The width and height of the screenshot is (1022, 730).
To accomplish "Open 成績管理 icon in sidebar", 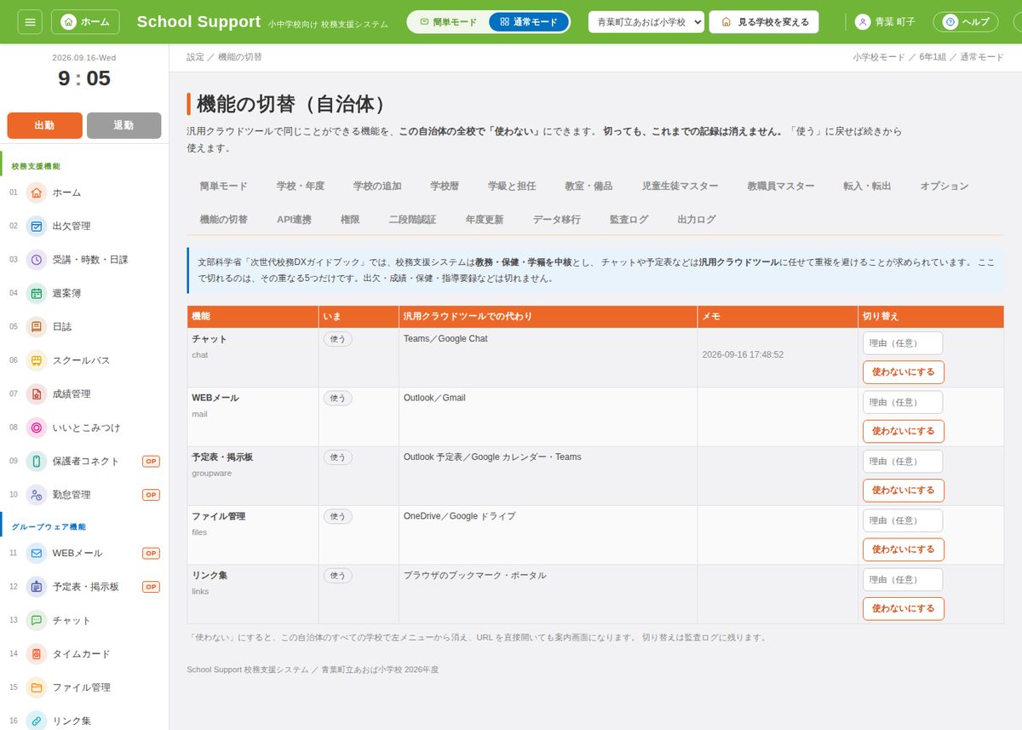I will click(x=37, y=394).
